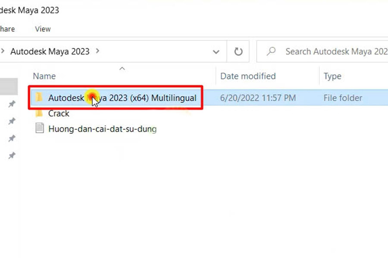This screenshot has width=388, height=258.
Task: Open the address bar history dropdown
Action: pos(216,51)
